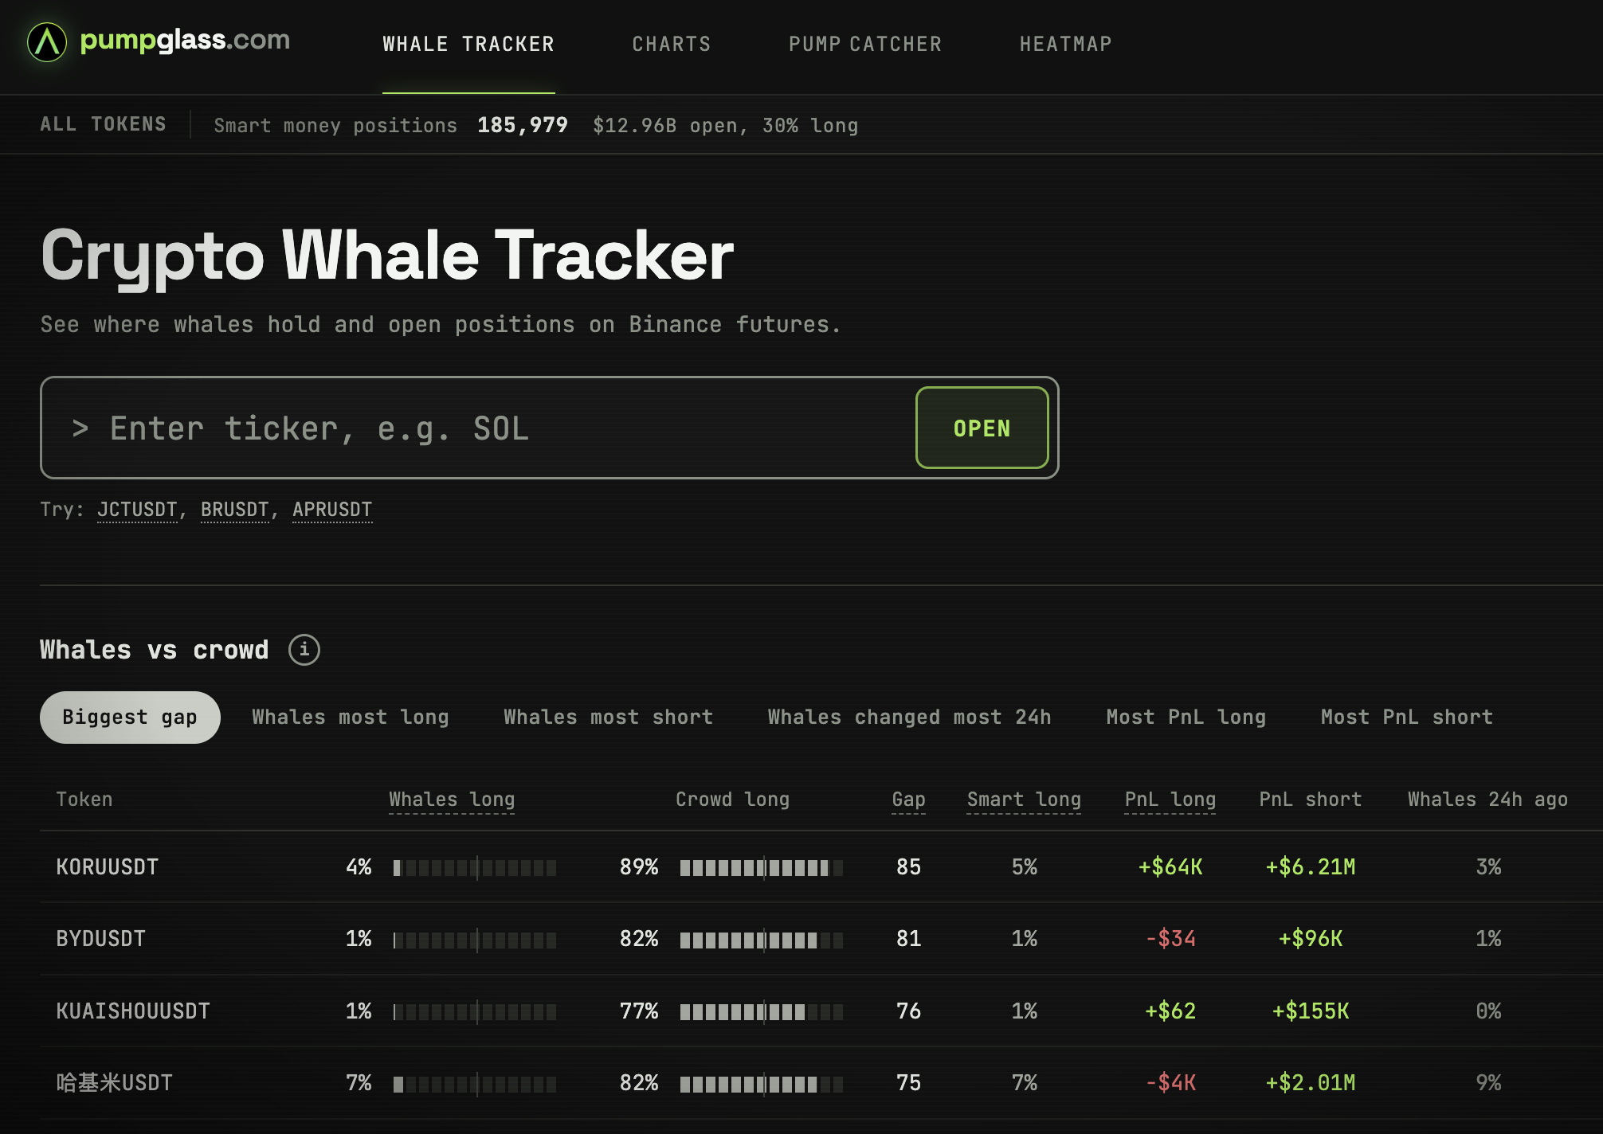Focus the Enter ticker input field
This screenshot has width=1603, height=1134.
[x=478, y=428]
